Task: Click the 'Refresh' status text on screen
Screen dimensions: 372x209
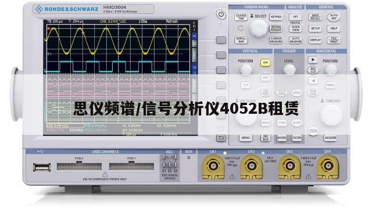Action: [x=172, y=21]
